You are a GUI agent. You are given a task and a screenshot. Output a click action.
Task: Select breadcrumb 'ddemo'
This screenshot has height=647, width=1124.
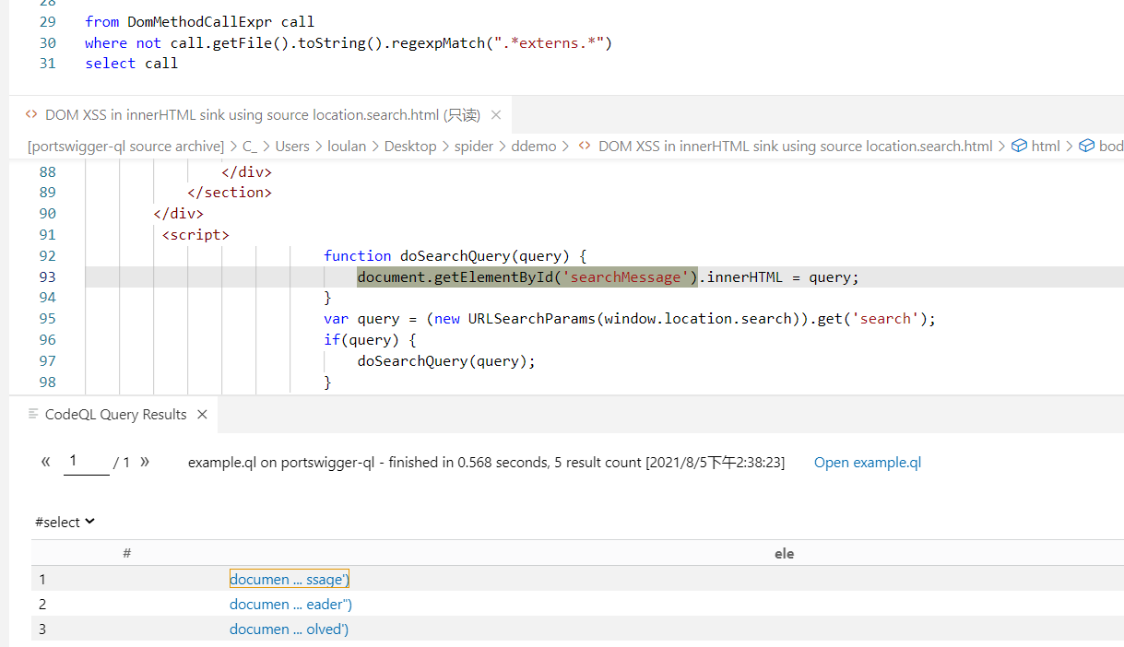[534, 147]
